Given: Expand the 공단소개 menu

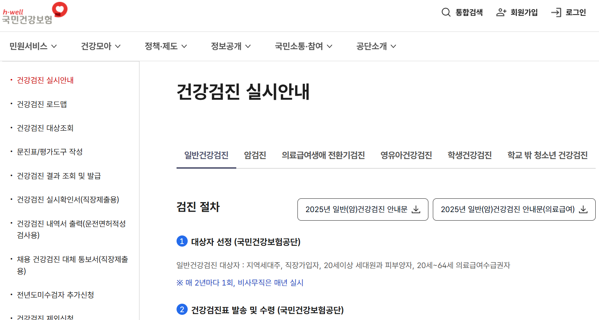Looking at the screenshot, I should [376, 46].
